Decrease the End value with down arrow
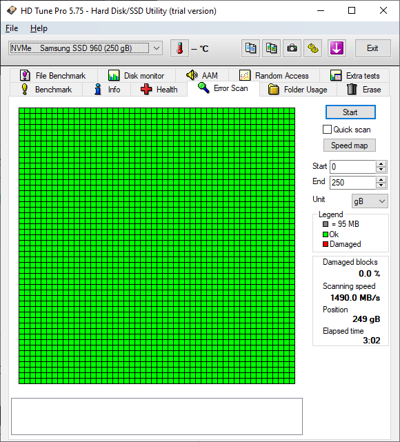 (381, 185)
